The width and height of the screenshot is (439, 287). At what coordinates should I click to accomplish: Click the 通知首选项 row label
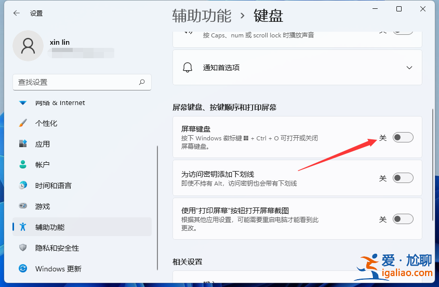click(221, 68)
